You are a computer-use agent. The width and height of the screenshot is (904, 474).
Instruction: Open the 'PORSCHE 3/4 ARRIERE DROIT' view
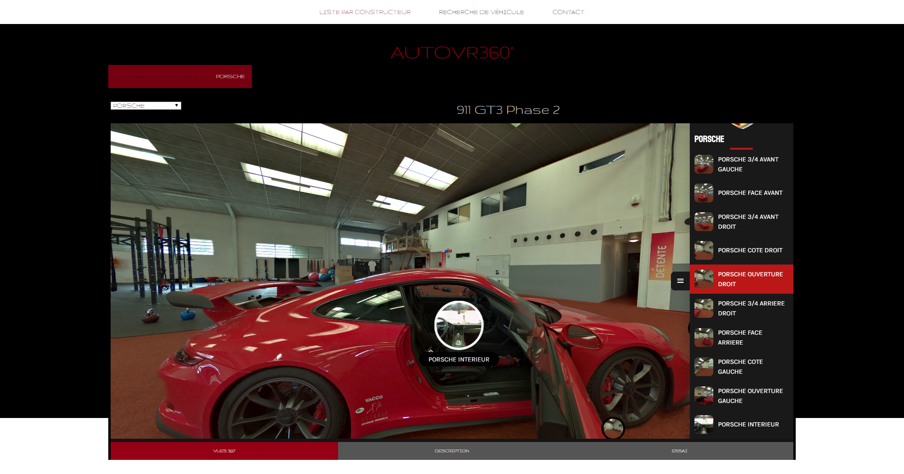click(x=742, y=308)
